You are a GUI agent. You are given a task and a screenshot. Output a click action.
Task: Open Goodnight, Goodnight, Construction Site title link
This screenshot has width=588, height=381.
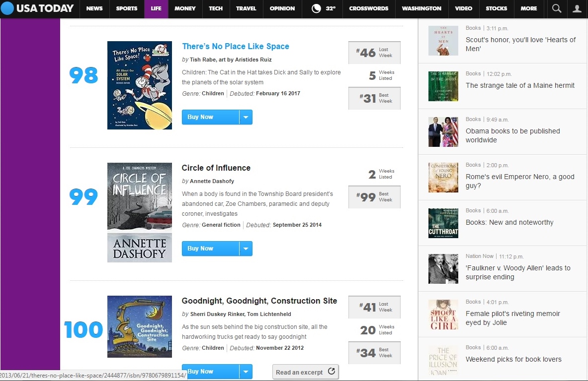click(x=259, y=301)
